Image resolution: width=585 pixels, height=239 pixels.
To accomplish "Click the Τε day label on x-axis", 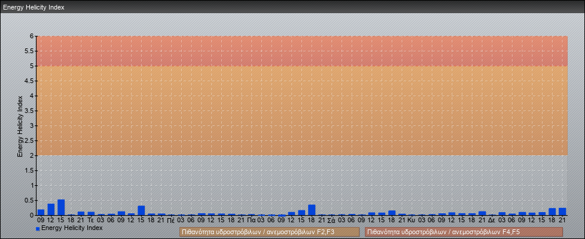I will 91,220.
